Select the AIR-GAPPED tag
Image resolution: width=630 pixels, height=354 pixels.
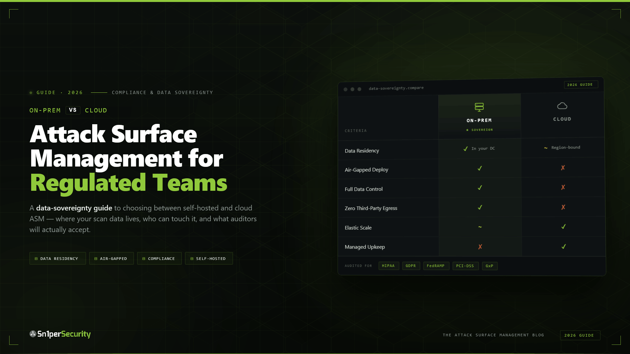[x=112, y=258]
